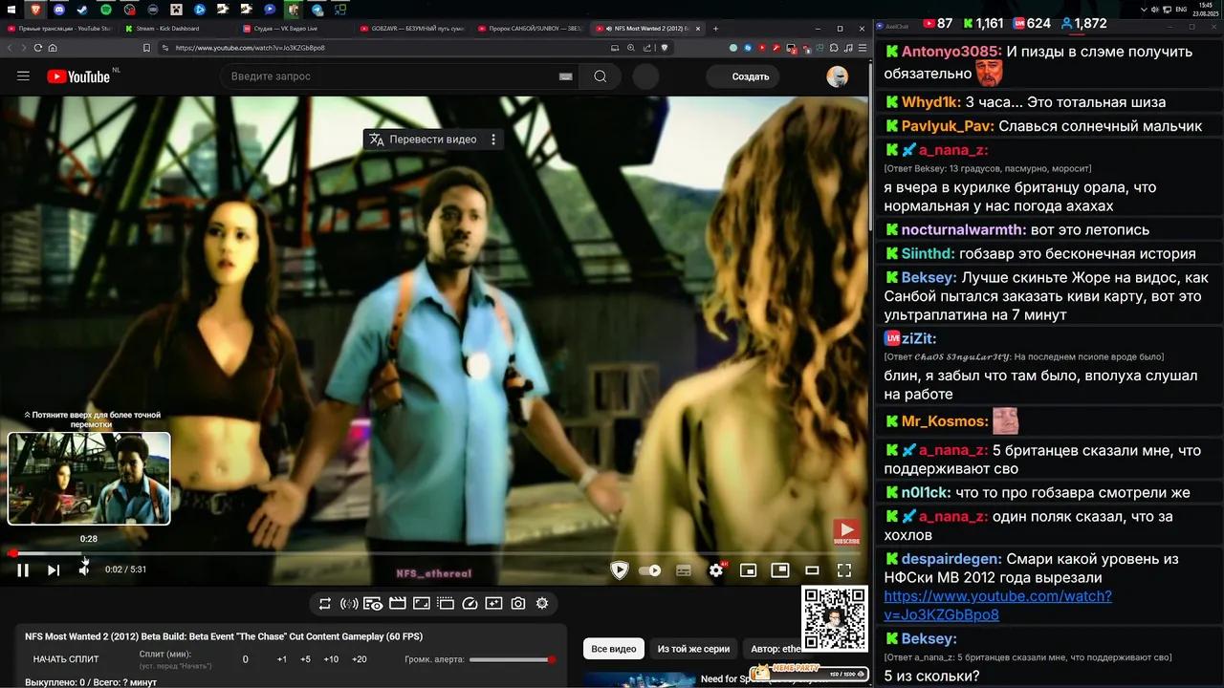Switch to miniplayer mode
The image size is (1224, 688).
pos(749,570)
